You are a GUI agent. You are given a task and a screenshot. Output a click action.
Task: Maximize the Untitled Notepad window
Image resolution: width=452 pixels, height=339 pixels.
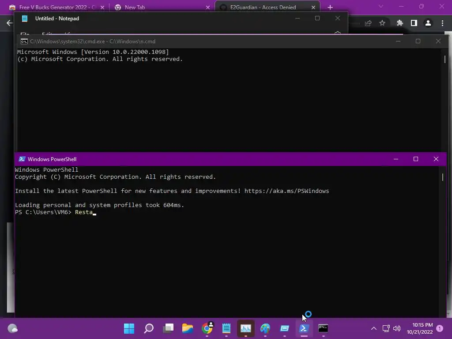317,18
